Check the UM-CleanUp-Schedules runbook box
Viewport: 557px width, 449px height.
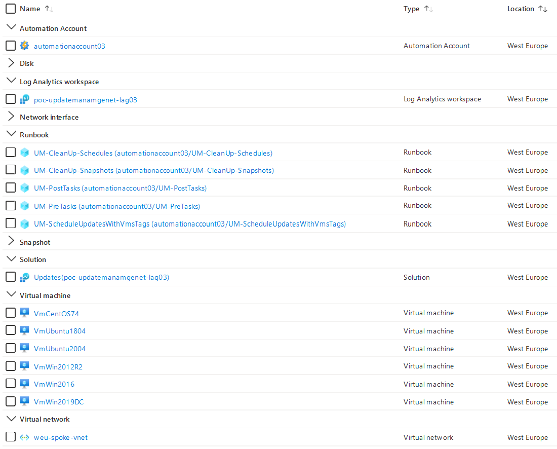11,152
